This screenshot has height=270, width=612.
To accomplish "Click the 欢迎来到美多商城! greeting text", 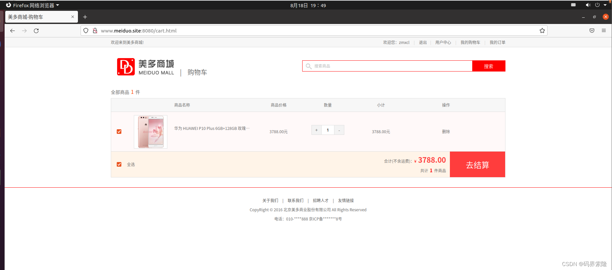I will click(127, 42).
